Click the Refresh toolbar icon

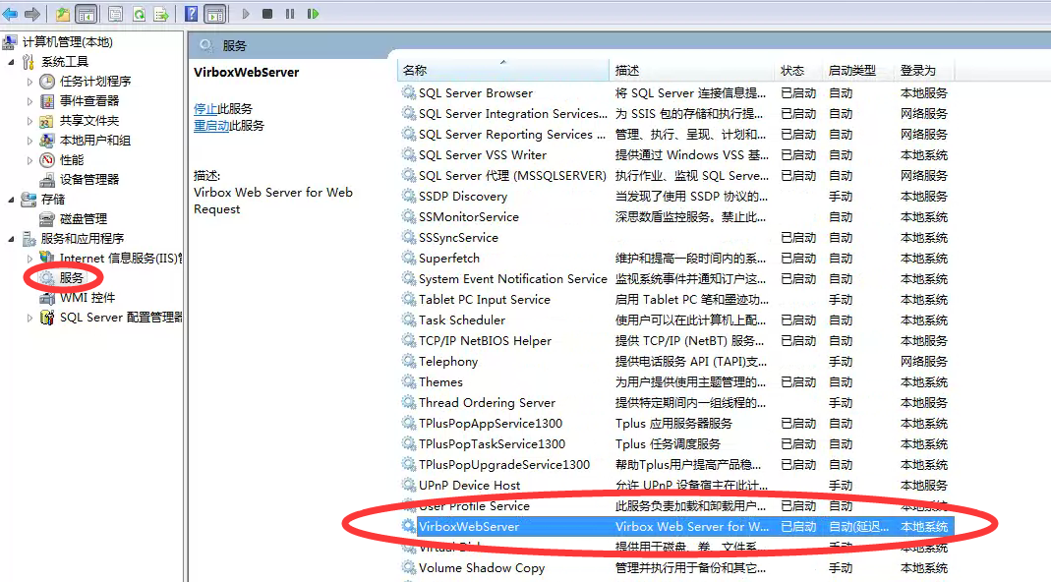pos(139,14)
